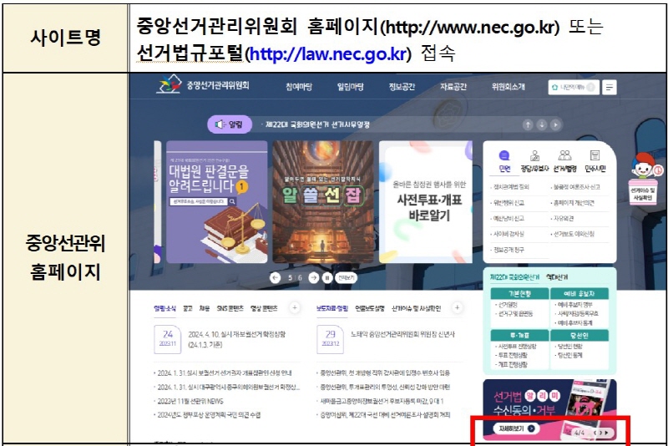Click the 선거이슈 및 사실확인 mascot icon
Viewport: 668px width, 446px height.
pyautogui.click(x=643, y=178)
